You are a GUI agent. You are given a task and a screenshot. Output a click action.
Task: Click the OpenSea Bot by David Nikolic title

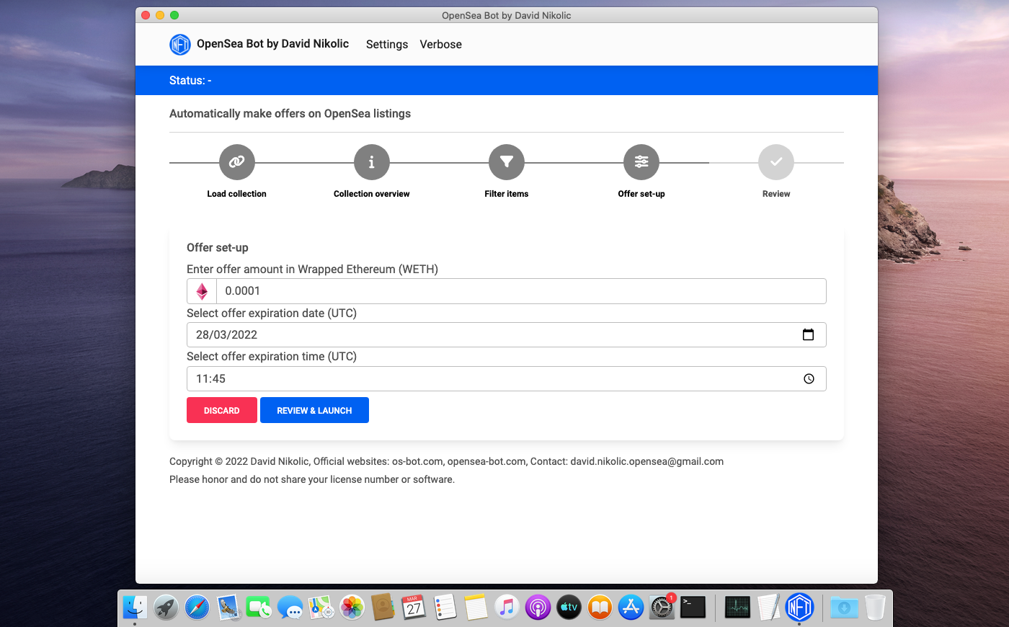coord(272,44)
